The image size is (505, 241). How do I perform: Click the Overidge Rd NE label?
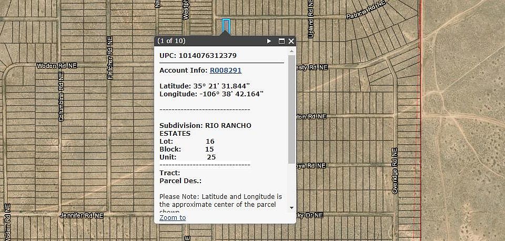(x=395, y=171)
